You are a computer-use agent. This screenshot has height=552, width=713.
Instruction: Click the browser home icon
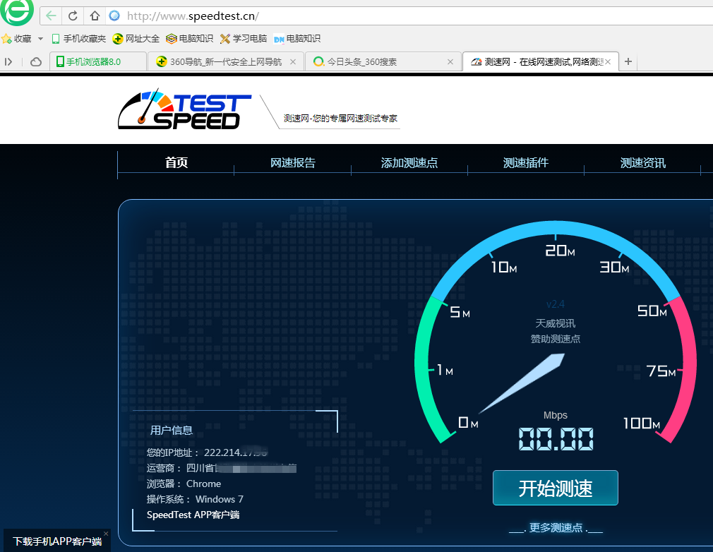94,15
